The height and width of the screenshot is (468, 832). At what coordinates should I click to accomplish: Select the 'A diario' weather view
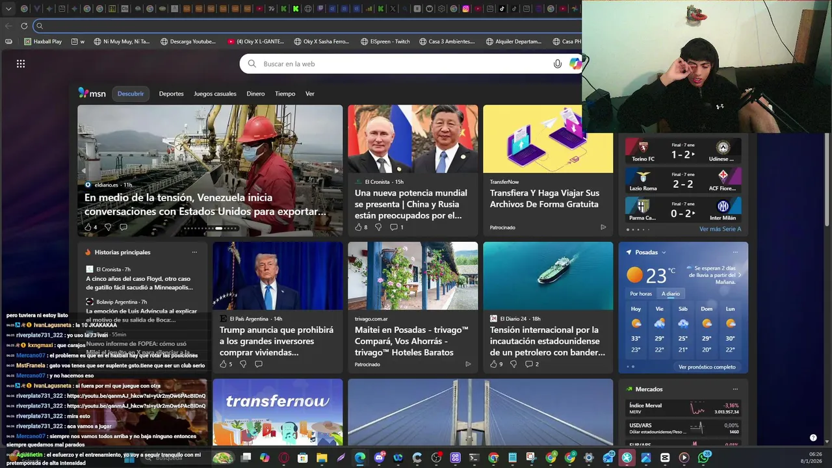(671, 294)
